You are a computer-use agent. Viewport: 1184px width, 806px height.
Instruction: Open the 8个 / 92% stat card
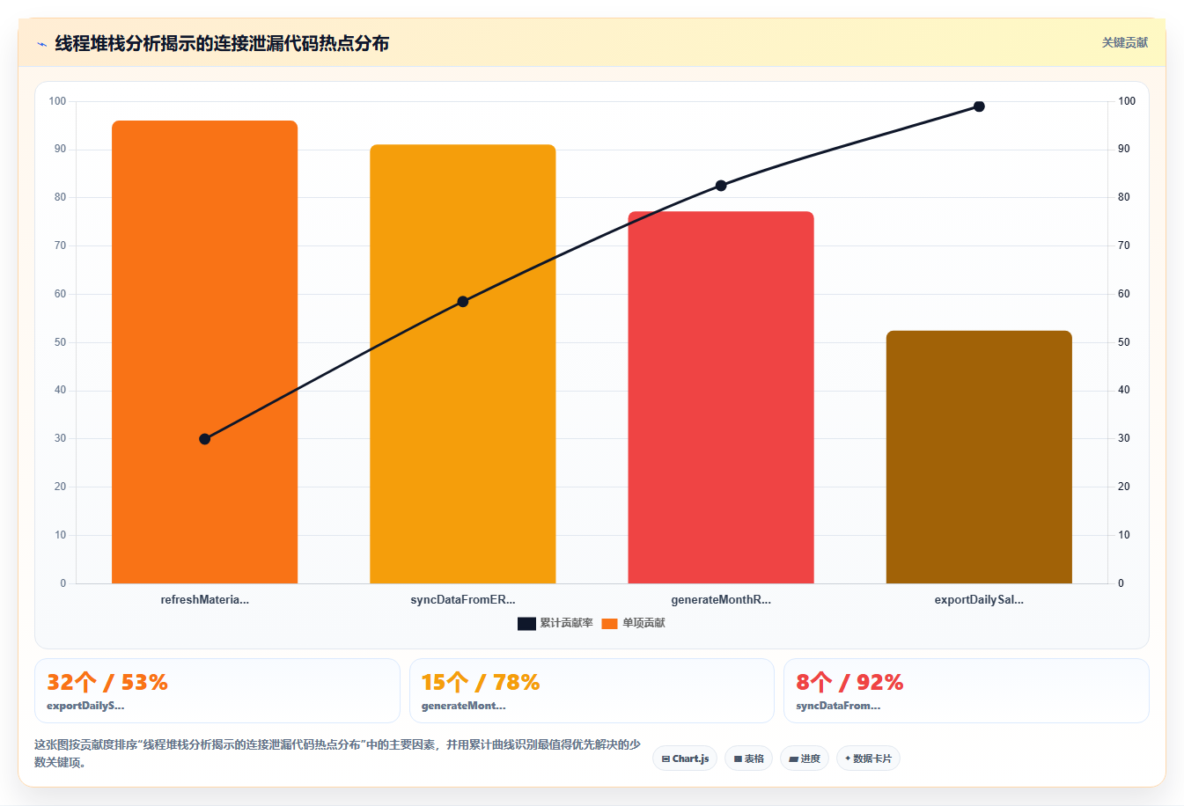[x=967, y=691]
